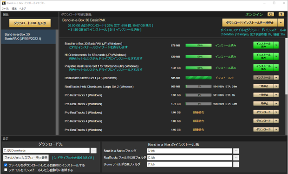Screen dimensions: 288x174
Task: Open the ファイル menu
Action: pyautogui.click(x=5, y=9)
